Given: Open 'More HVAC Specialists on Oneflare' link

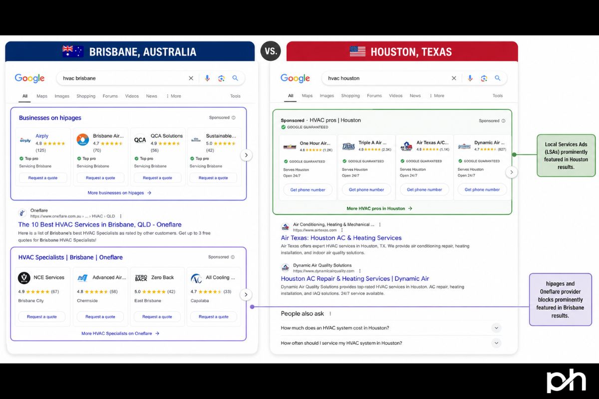Looking at the screenshot, I should [120, 333].
